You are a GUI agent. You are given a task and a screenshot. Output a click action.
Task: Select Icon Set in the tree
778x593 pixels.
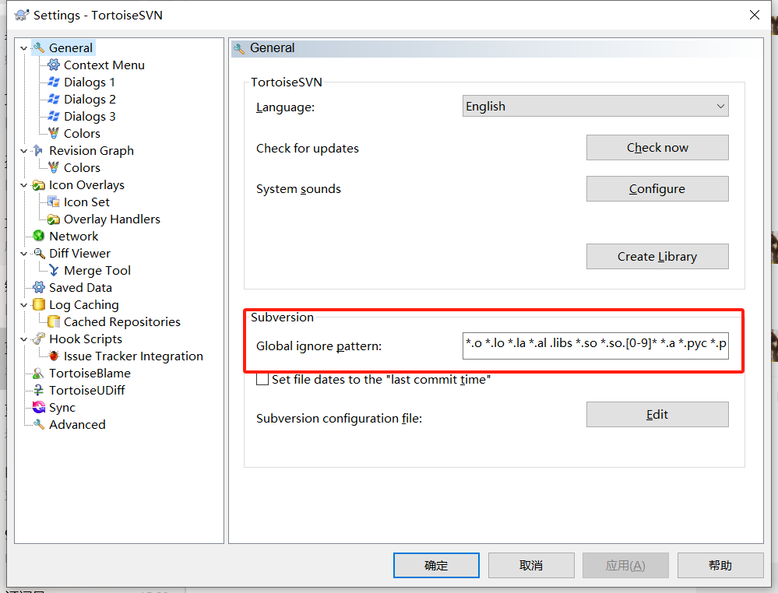[x=86, y=202]
